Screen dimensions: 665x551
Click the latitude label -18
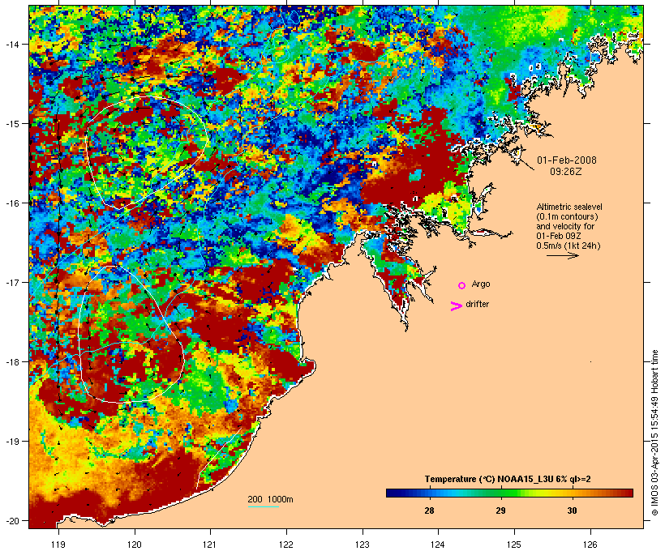tap(11, 361)
